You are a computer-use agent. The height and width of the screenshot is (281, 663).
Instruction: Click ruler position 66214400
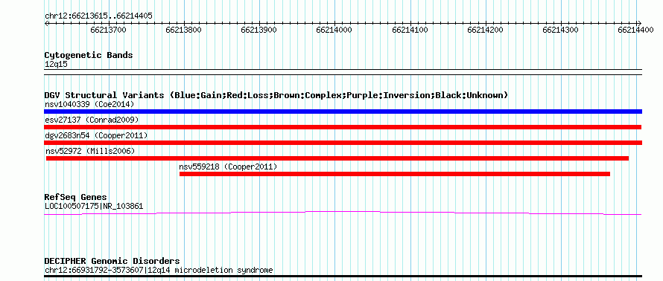point(635,30)
